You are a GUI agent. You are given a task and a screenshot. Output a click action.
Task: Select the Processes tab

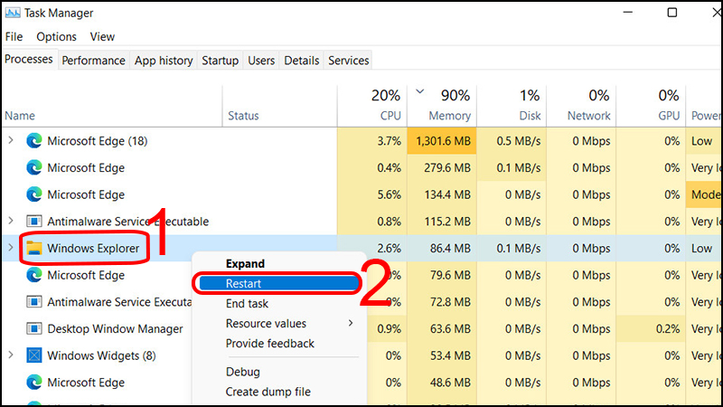tap(29, 60)
